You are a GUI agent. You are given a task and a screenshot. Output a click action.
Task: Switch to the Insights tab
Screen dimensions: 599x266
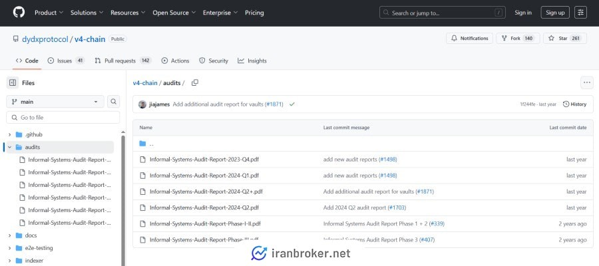pyautogui.click(x=252, y=61)
